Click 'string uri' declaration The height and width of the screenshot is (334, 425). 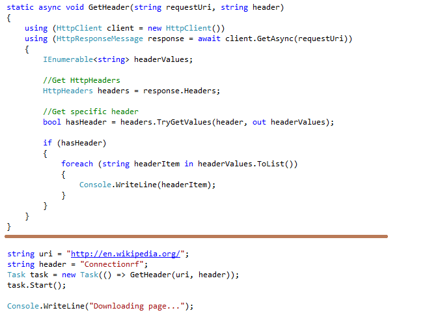[x=30, y=254]
